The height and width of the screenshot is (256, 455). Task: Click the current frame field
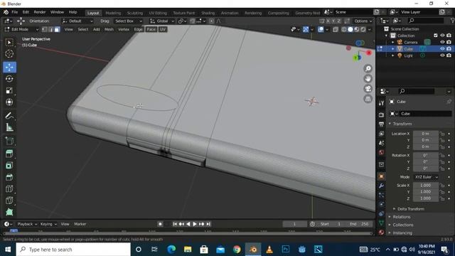(294, 224)
